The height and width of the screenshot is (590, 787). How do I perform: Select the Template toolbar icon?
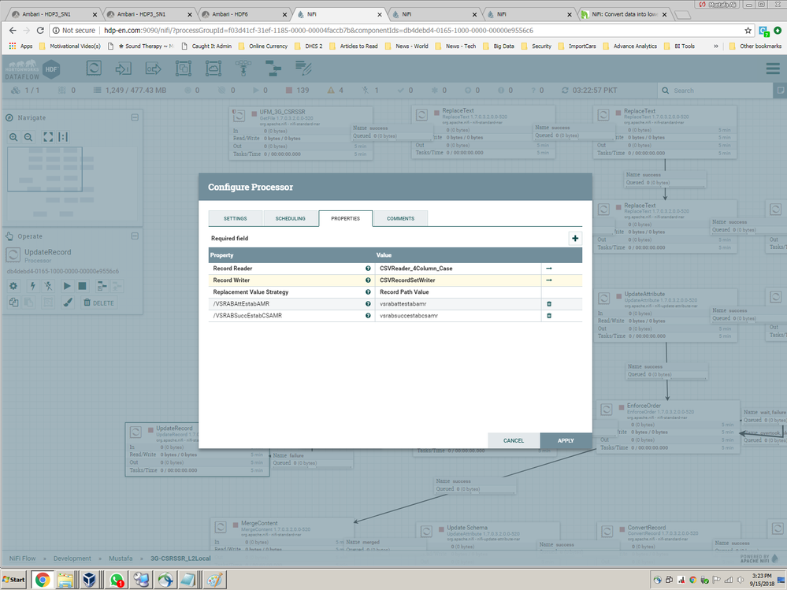pos(273,68)
